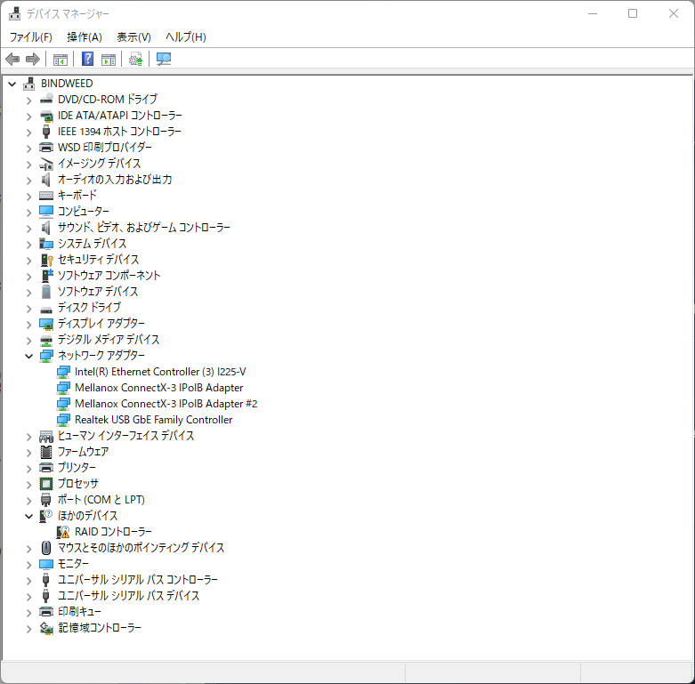Click the ヒューマン インターフェイス デバイス icon

(x=46, y=437)
